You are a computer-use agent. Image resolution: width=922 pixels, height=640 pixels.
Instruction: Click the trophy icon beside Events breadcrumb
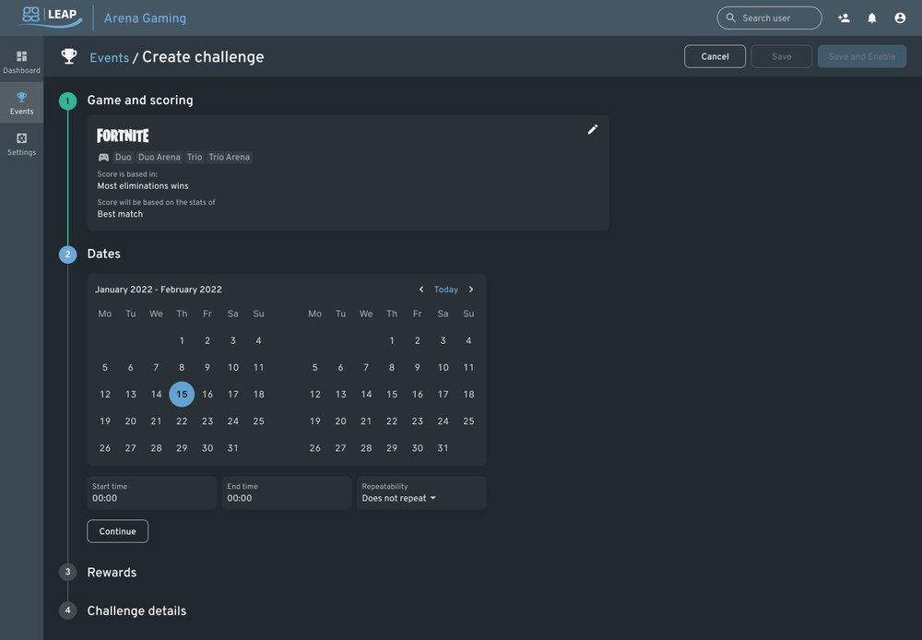69,56
